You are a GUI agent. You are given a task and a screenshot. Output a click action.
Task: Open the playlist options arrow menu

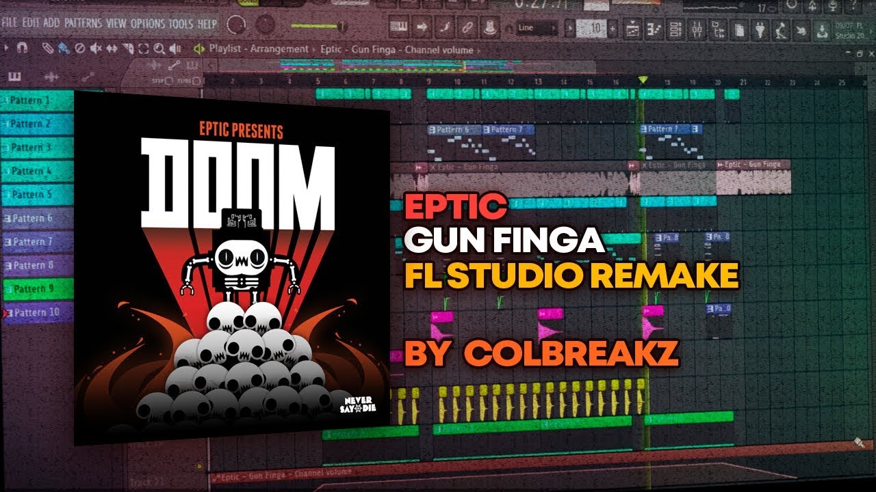[6, 48]
